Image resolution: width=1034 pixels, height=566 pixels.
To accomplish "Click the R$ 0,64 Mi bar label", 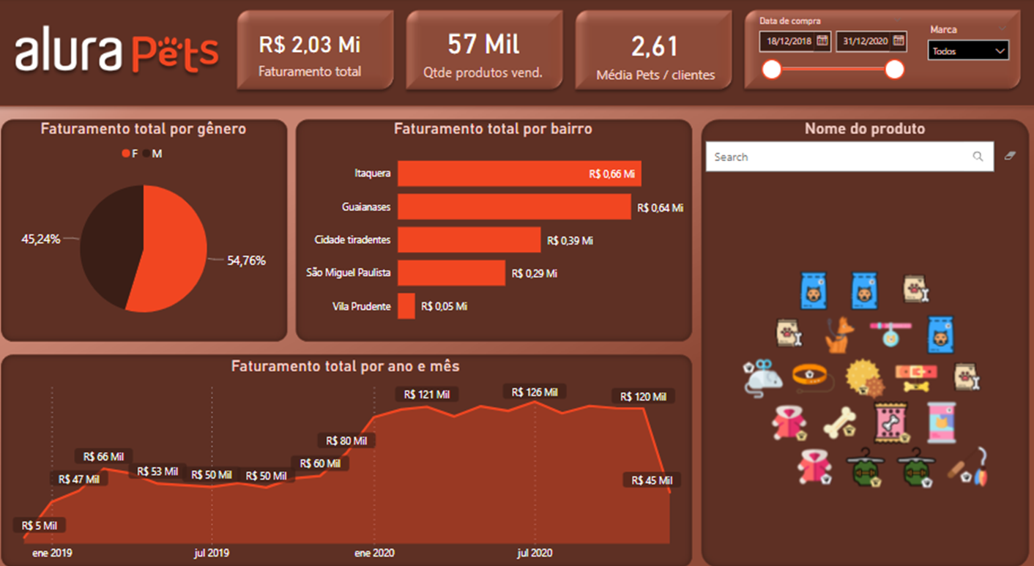I will (x=661, y=208).
